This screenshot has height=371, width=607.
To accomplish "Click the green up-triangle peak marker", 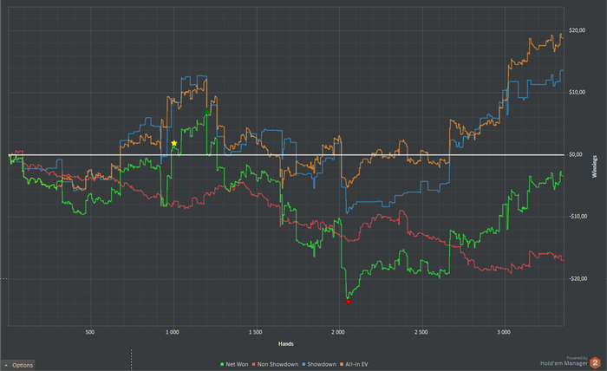I will 206,112.
